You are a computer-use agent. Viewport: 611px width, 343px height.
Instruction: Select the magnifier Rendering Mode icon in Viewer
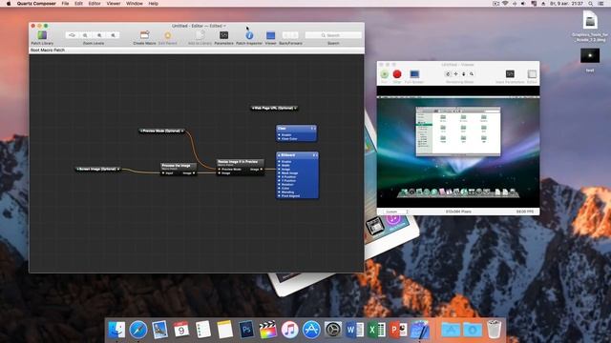pyautogui.click(x=472, y=74)
